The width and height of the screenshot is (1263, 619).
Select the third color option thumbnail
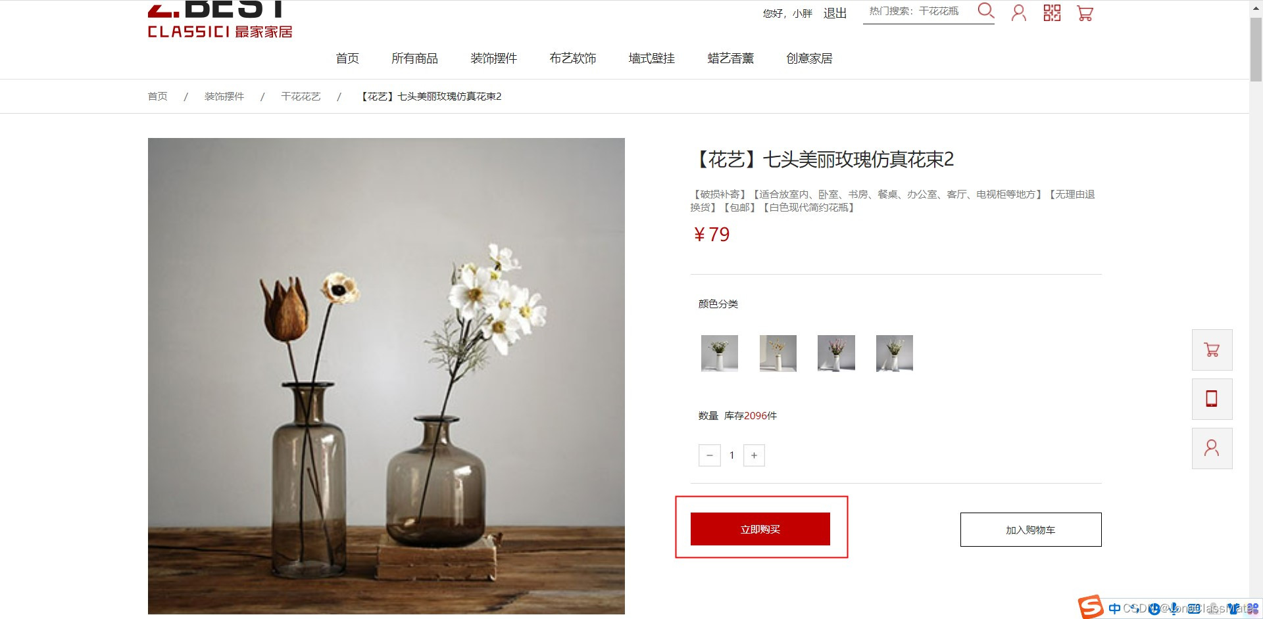point(836,354)
